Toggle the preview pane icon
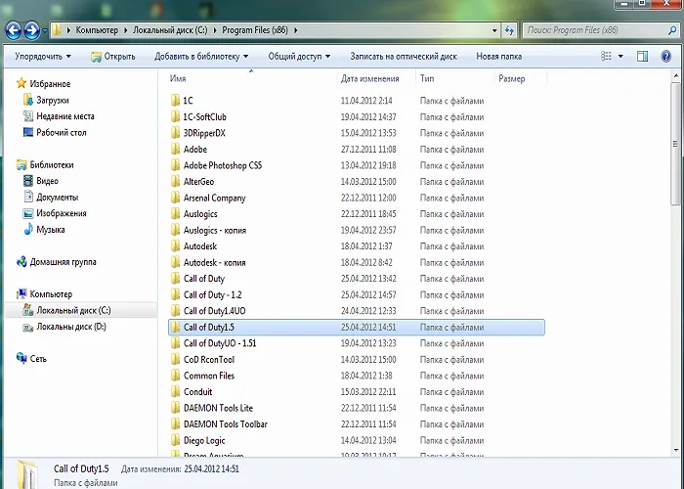This screenshot has width=684, height=489. [642, 57]
